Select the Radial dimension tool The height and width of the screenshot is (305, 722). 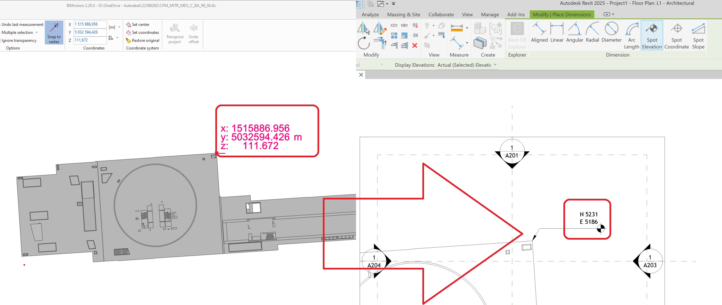[592, 33]
